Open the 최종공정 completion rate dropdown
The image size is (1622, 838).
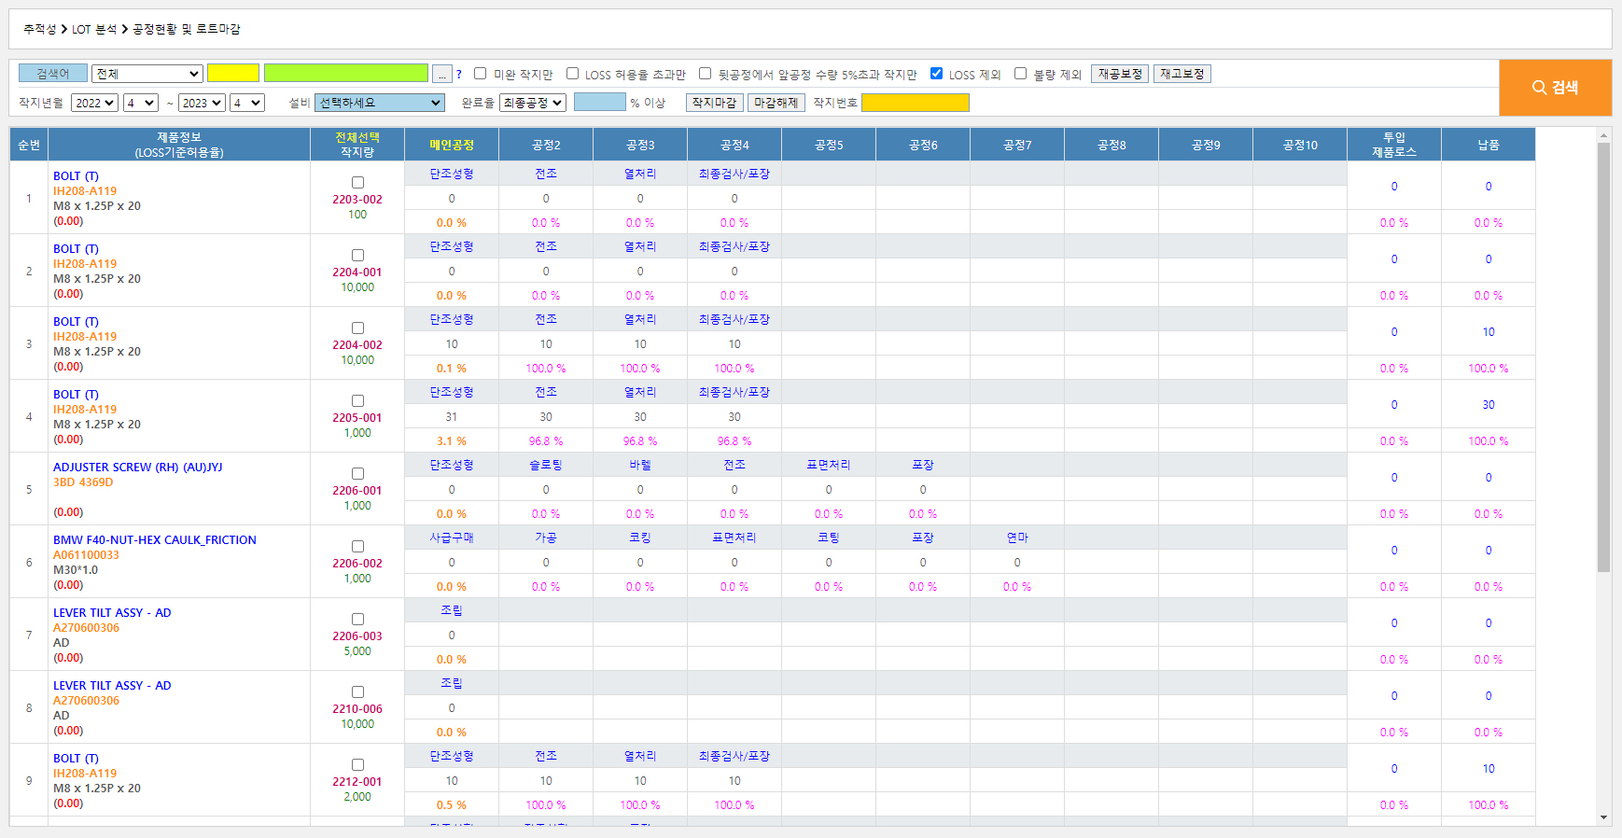[x=532, y=103]
